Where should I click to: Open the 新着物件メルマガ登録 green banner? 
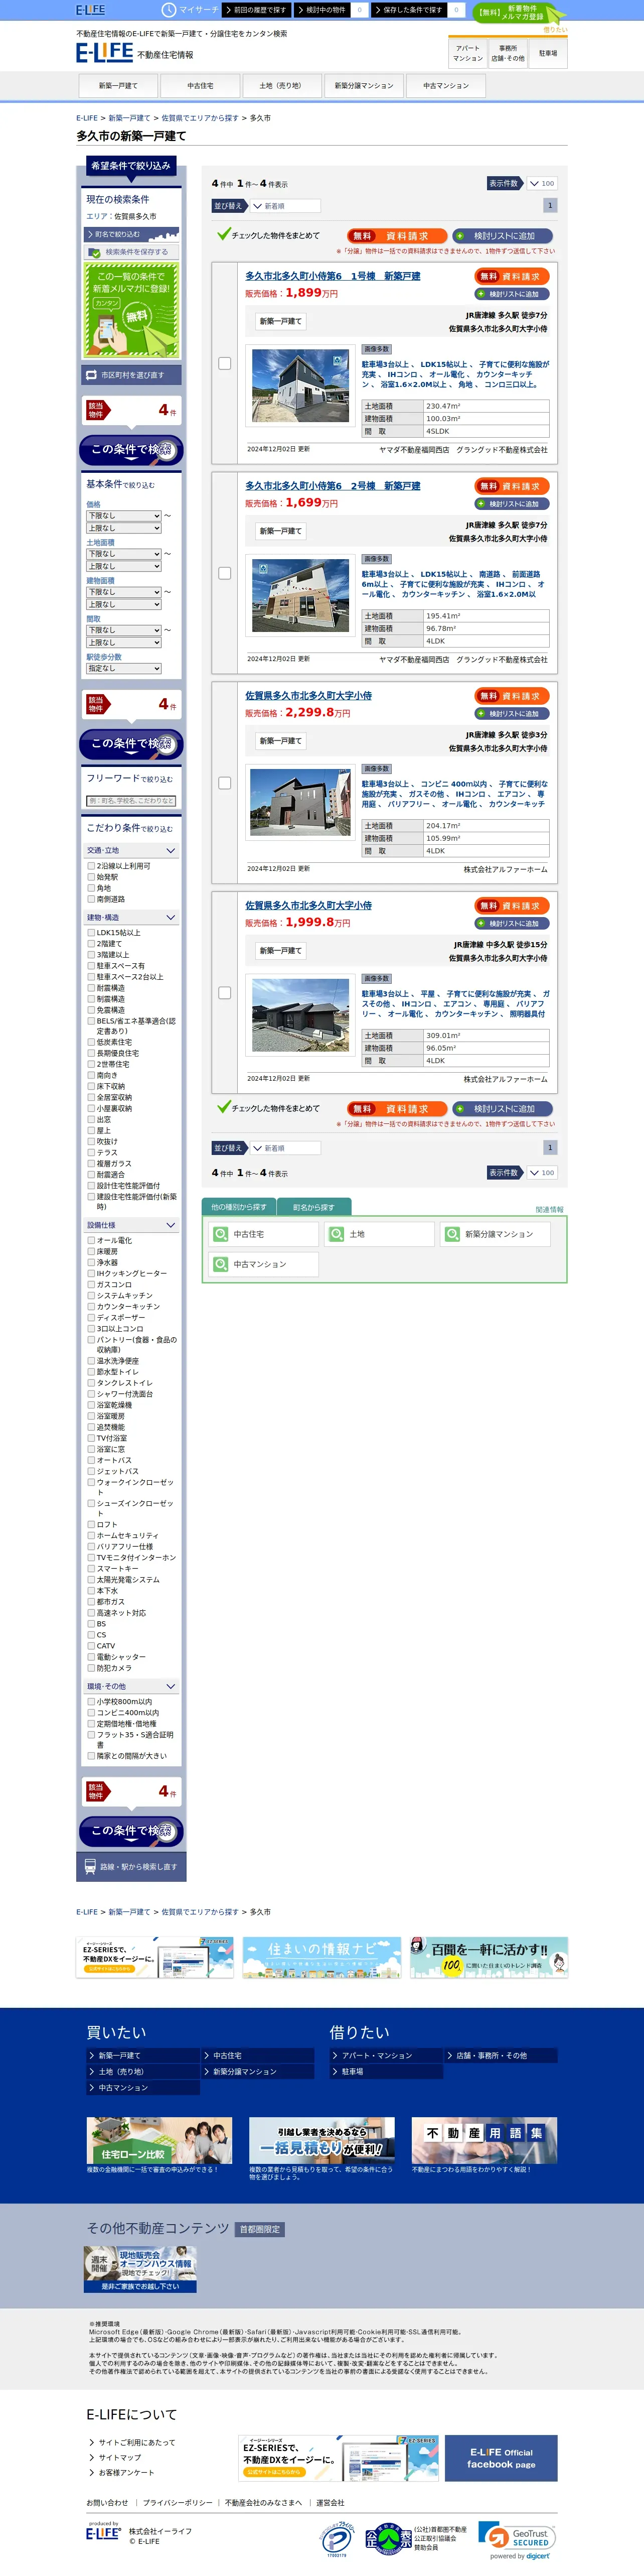click(519, 13)
